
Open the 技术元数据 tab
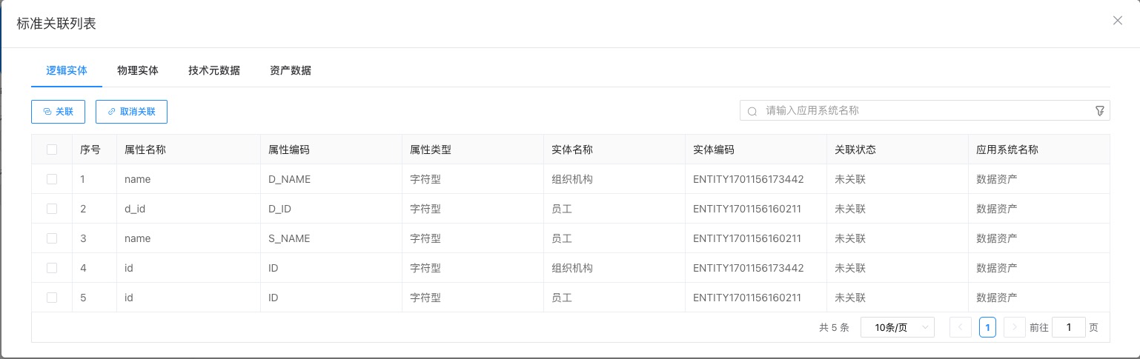pos(214,71)
